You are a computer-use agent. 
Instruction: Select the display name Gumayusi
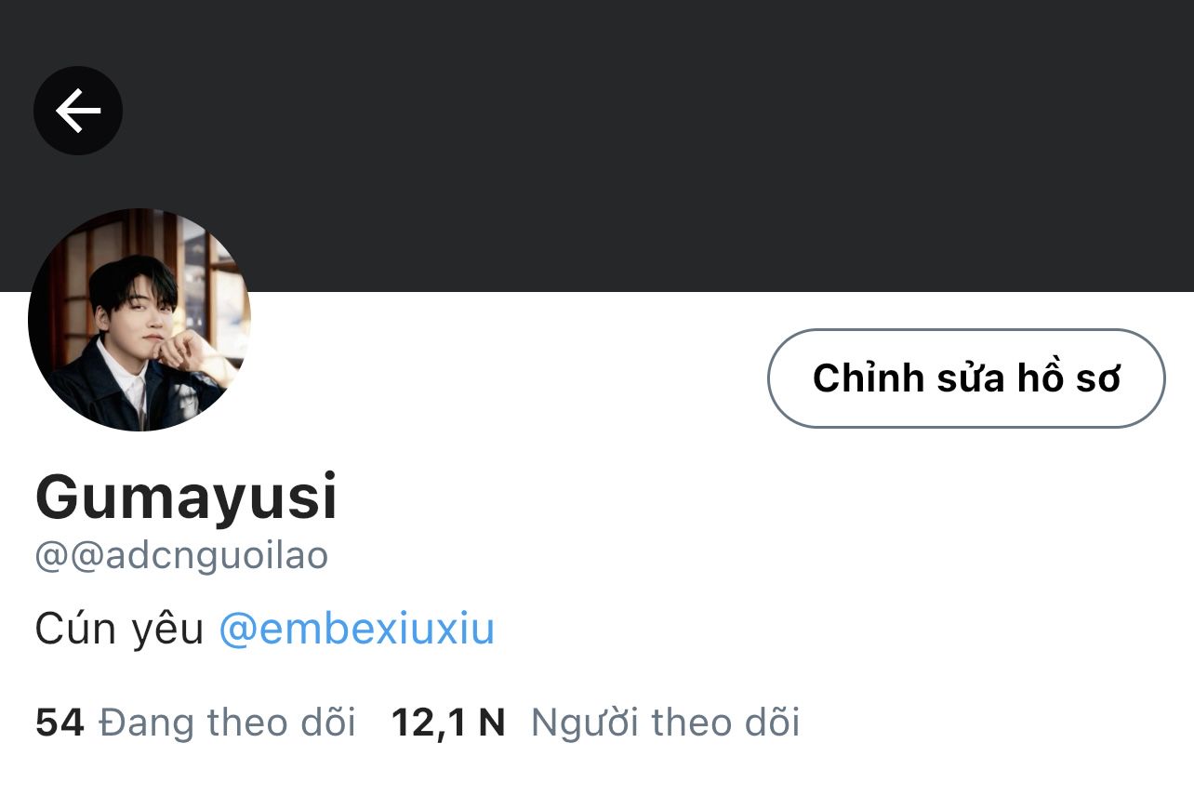click(186, 497)
